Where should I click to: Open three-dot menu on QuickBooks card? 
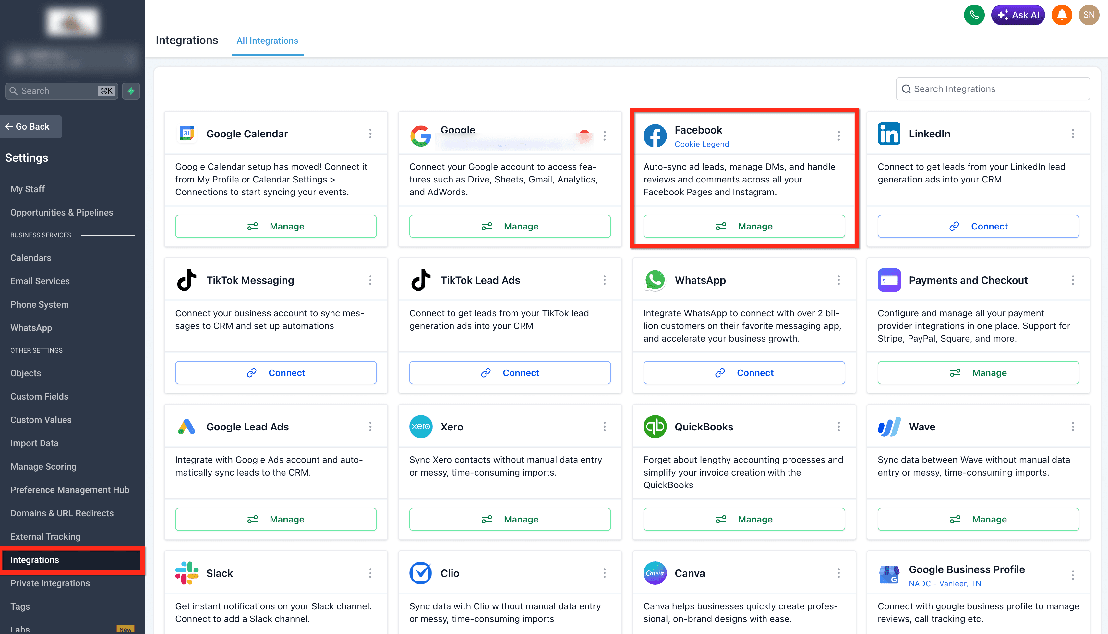pyautogui.click(x=838, y=426)
